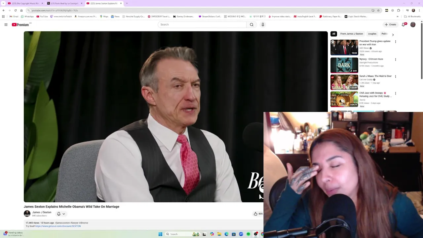Start voice search with microphone icon
The image size is (423, 238).
[x=263, y=24]
